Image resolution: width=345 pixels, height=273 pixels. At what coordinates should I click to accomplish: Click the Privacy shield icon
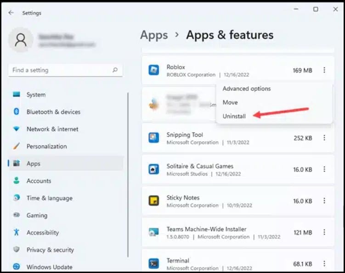pos(16,249)
